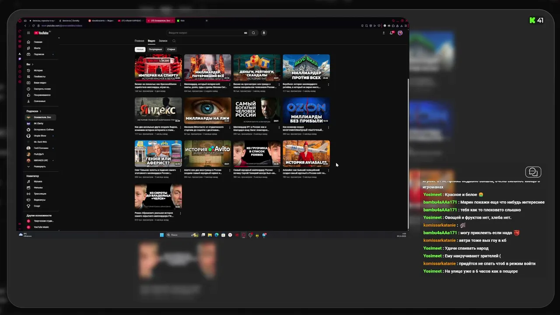Open YouTube notifications bell
This screenshot has height=315, width=560.
(392, 33)
